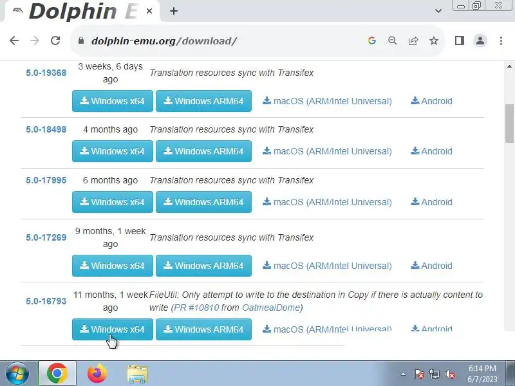Download macOS build for 5.0-19368
Viewport: 515px width, 386px height.
click(327, 101)
